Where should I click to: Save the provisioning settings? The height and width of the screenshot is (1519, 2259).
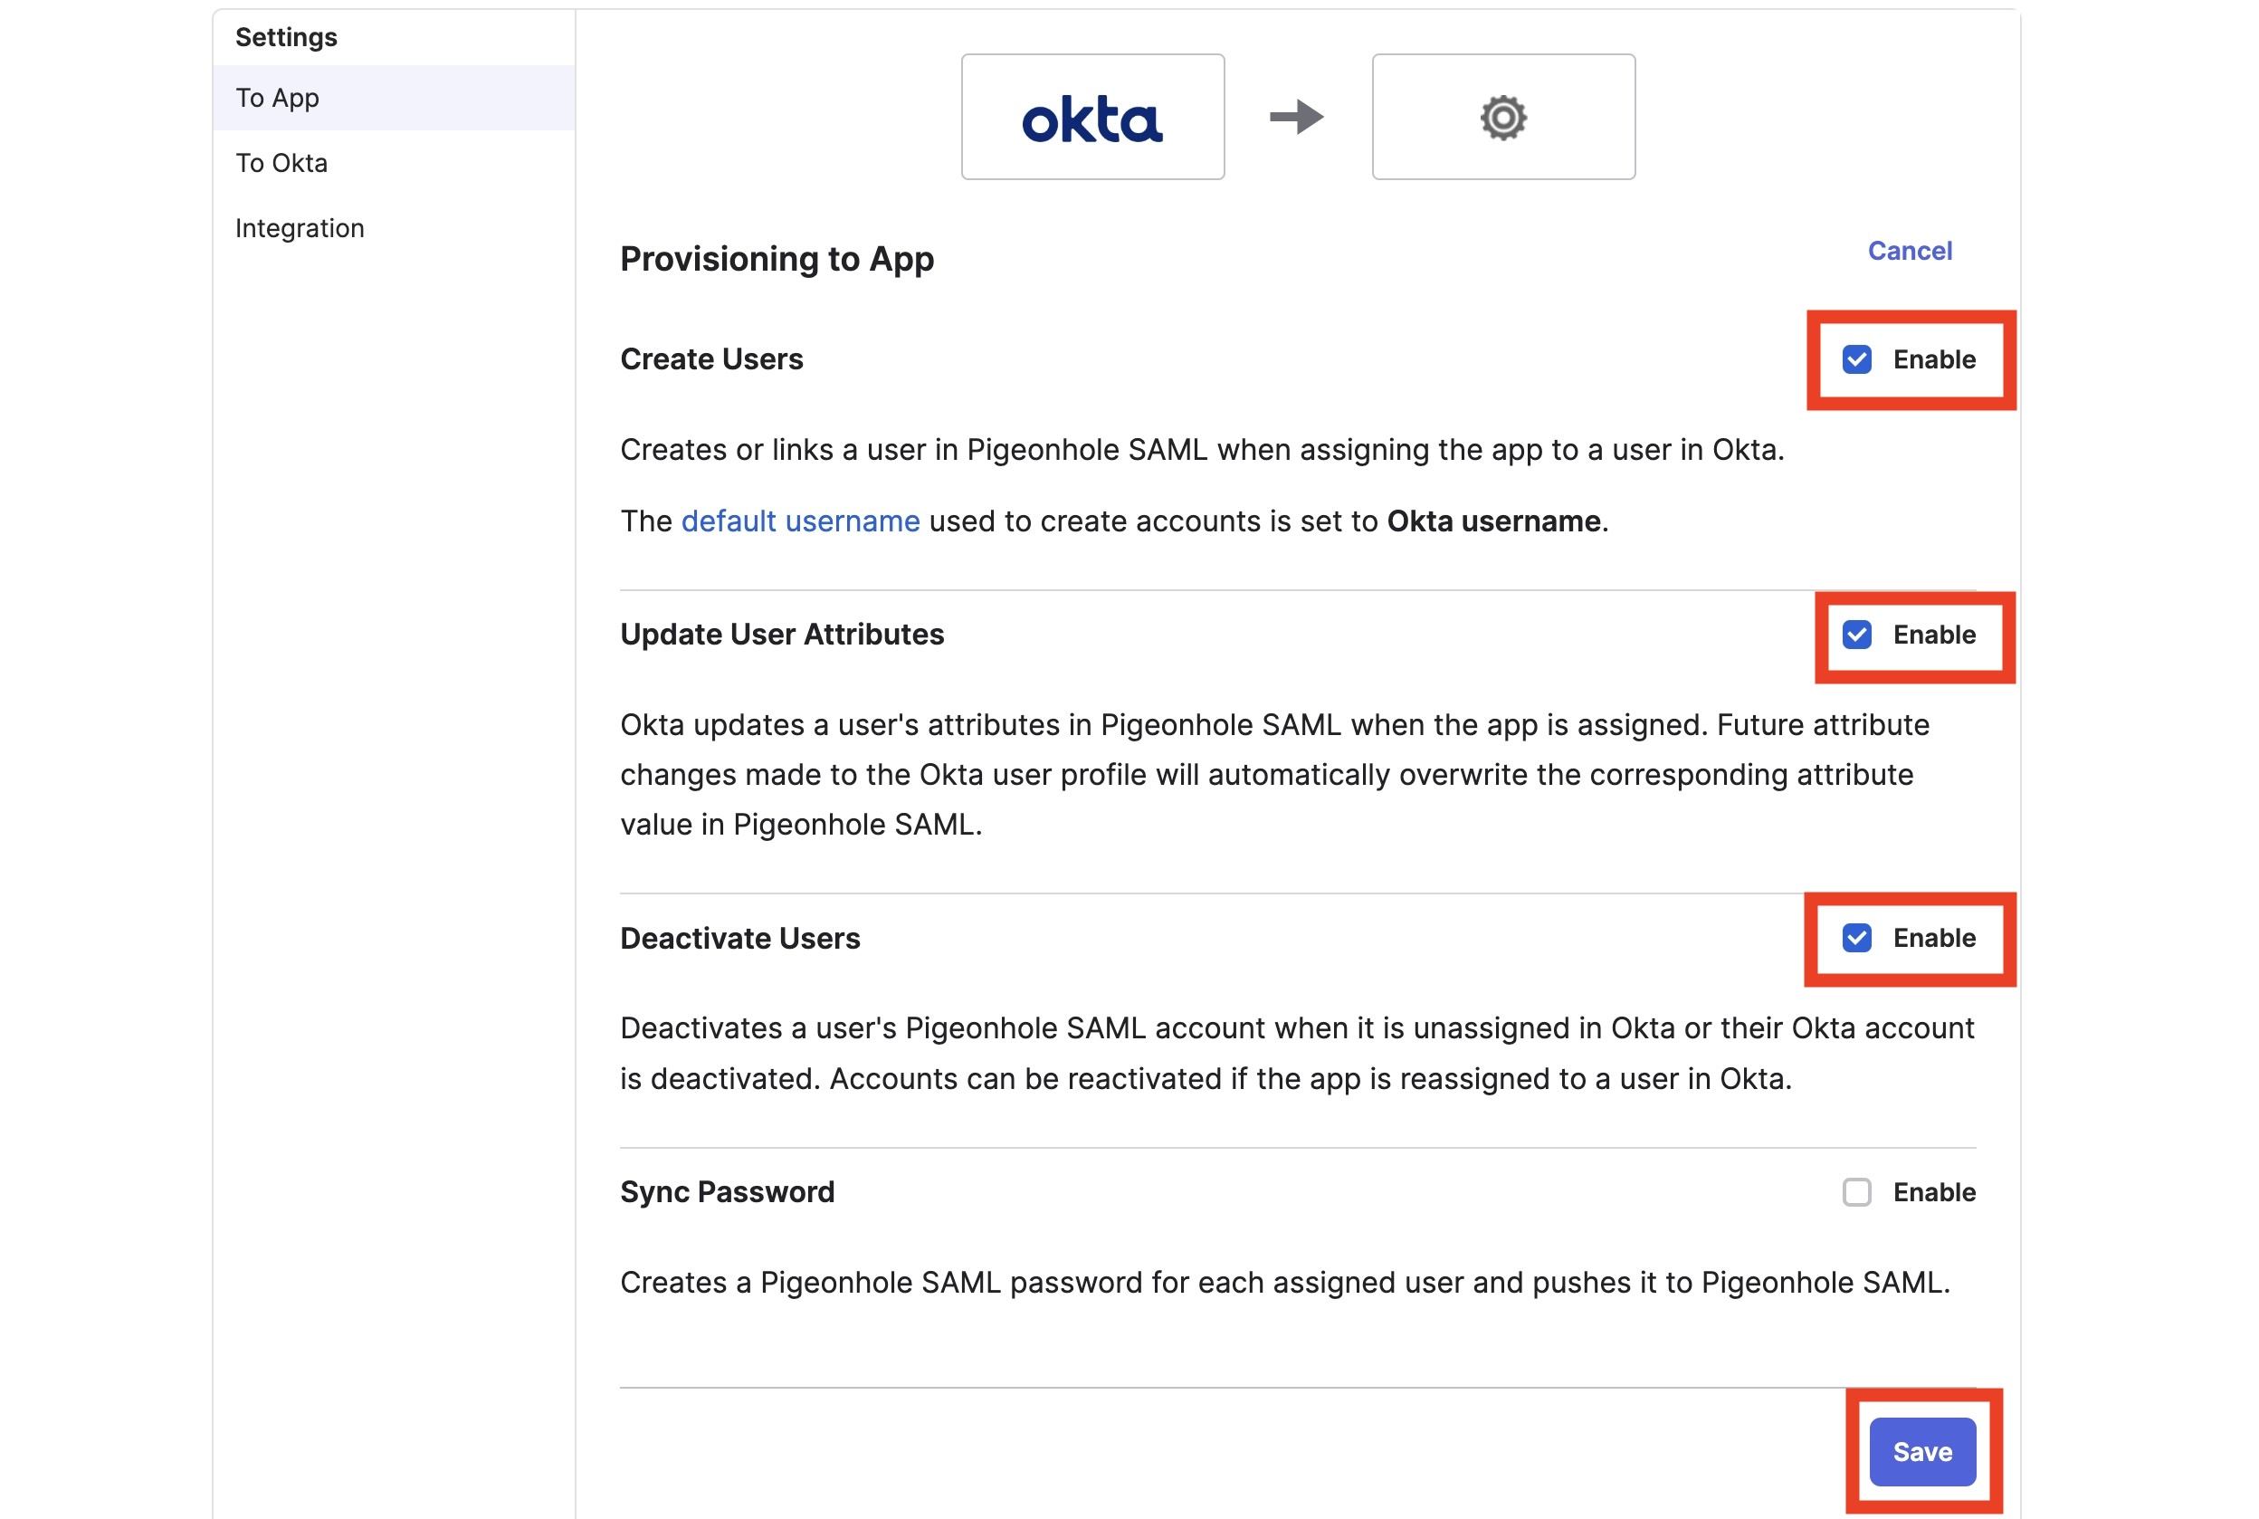click(1922, 1451)
